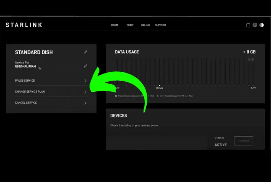This screenshot has width=271, height=182.
Task: Click the Transfer device button
Action: (244, 141)
